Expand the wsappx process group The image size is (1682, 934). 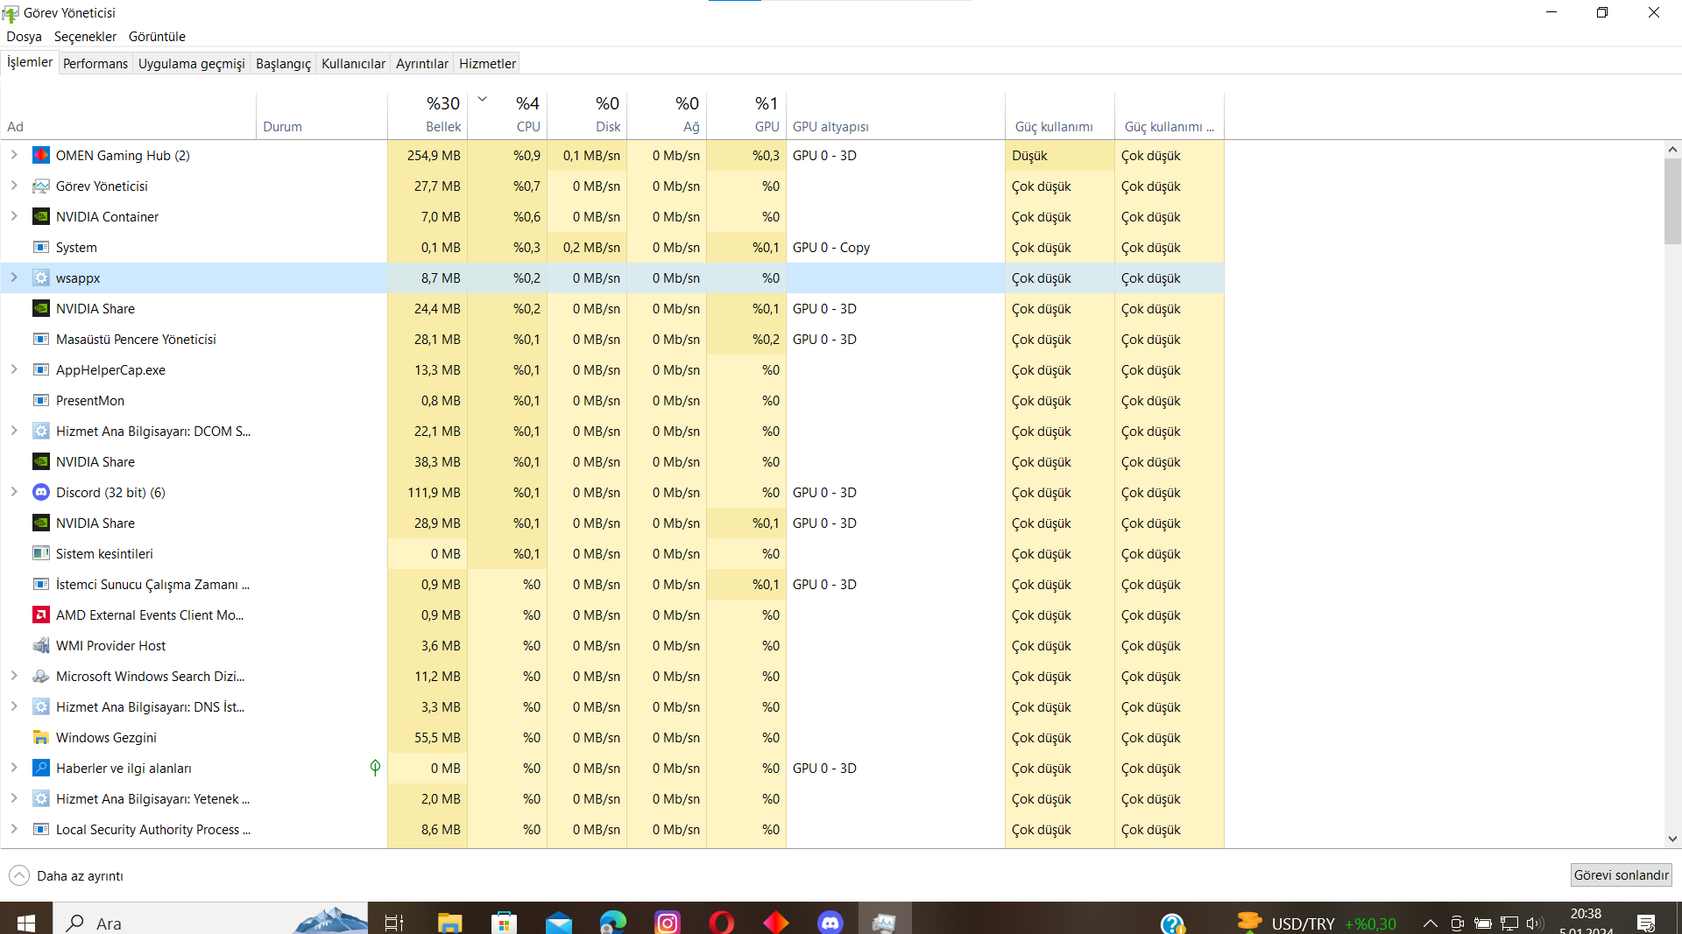14,278
